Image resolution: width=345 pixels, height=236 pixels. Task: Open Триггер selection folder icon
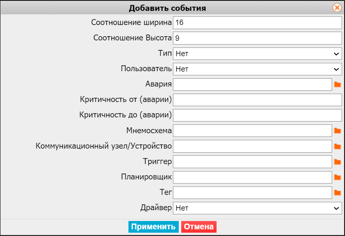[337, 162]
